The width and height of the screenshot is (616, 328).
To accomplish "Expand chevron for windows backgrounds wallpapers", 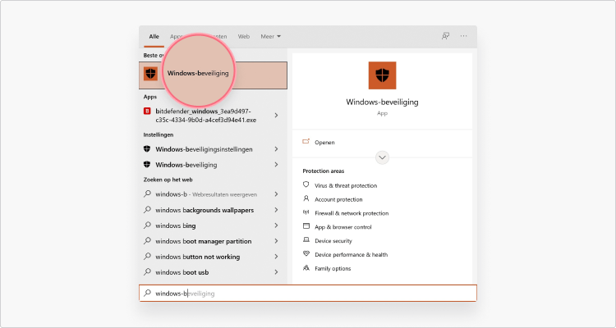I will pyautogui.click(x=276, y=210).
